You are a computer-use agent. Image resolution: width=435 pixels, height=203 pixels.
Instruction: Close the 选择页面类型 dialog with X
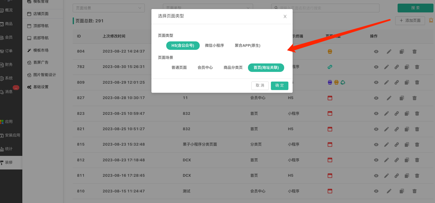point(285,16)
